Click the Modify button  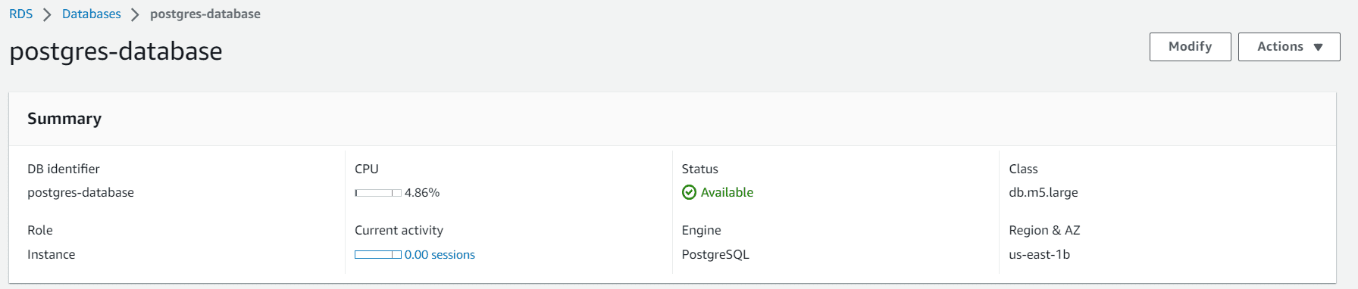tap(1190, 47)
